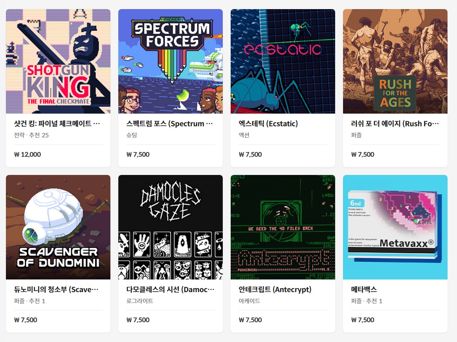Click the title 엑스테틱 (Ecstatic)
Image resolution: width=457 pixels, height=342 pixels.
coord(268,123)
